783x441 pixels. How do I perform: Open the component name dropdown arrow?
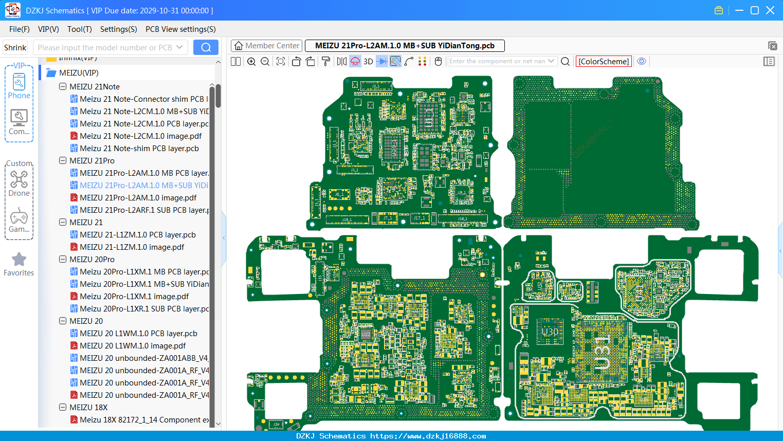tap(552, 61)
